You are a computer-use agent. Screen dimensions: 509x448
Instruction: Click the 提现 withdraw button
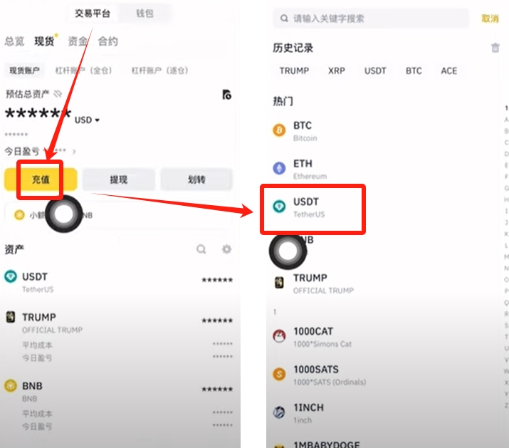pos(118,179)
